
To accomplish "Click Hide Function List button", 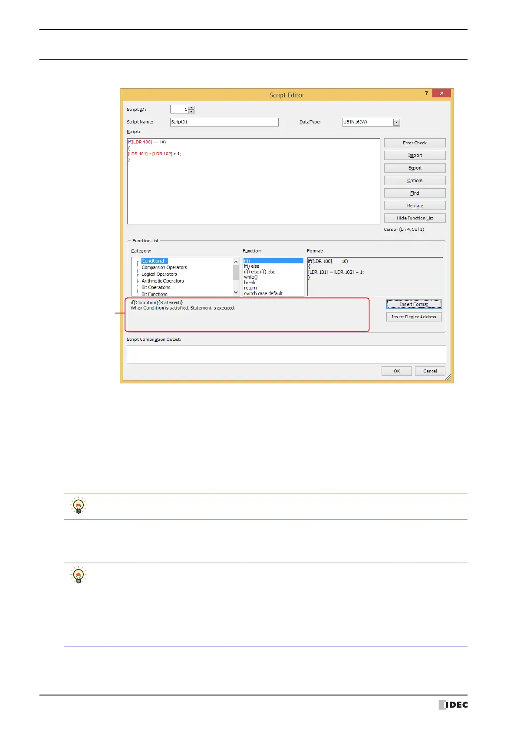I will (415, 218).
